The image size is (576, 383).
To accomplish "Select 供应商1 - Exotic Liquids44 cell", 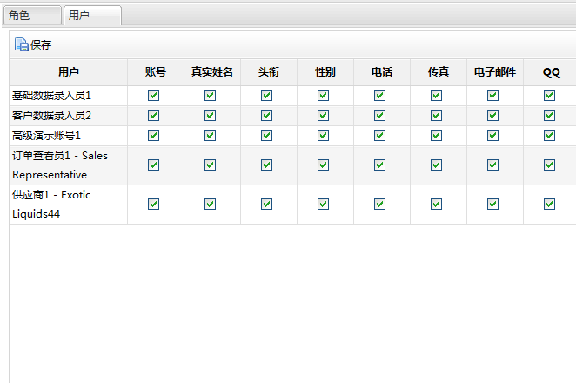I will pos(69,205).
